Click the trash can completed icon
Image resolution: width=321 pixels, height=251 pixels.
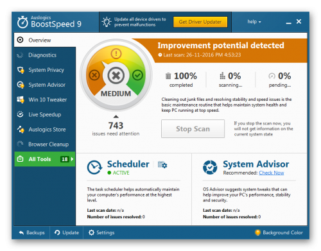point(168,76)
